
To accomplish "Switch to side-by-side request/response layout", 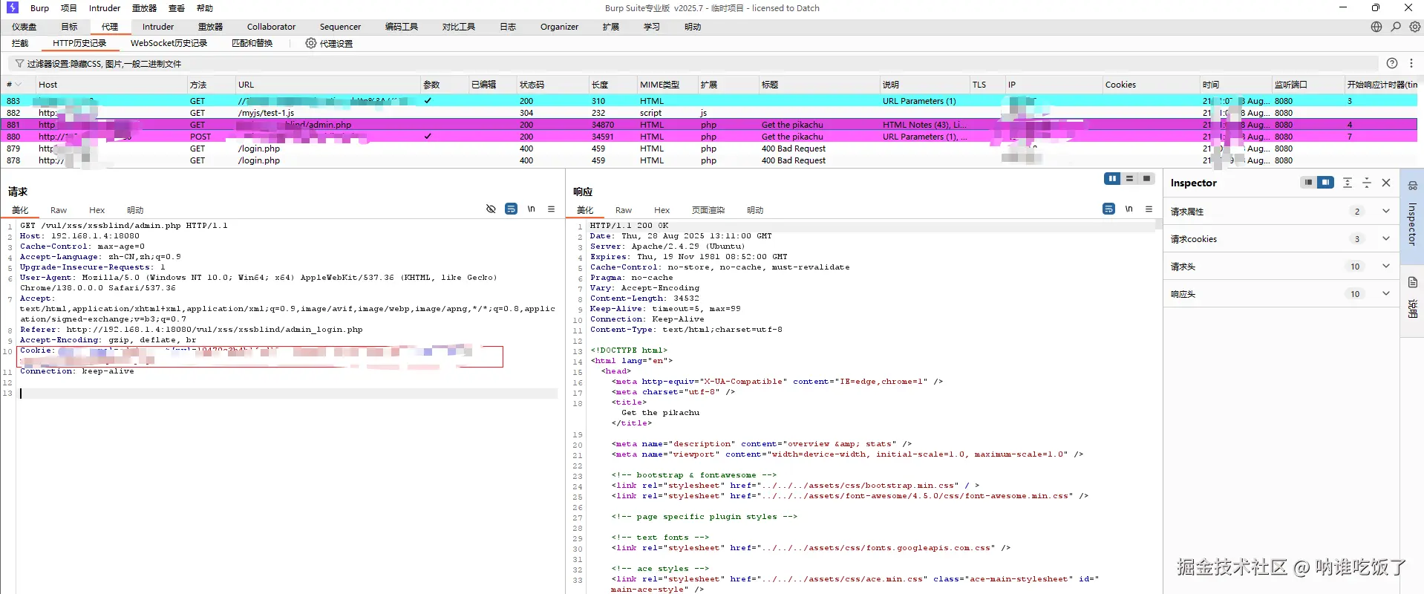I will point(1112,179).
